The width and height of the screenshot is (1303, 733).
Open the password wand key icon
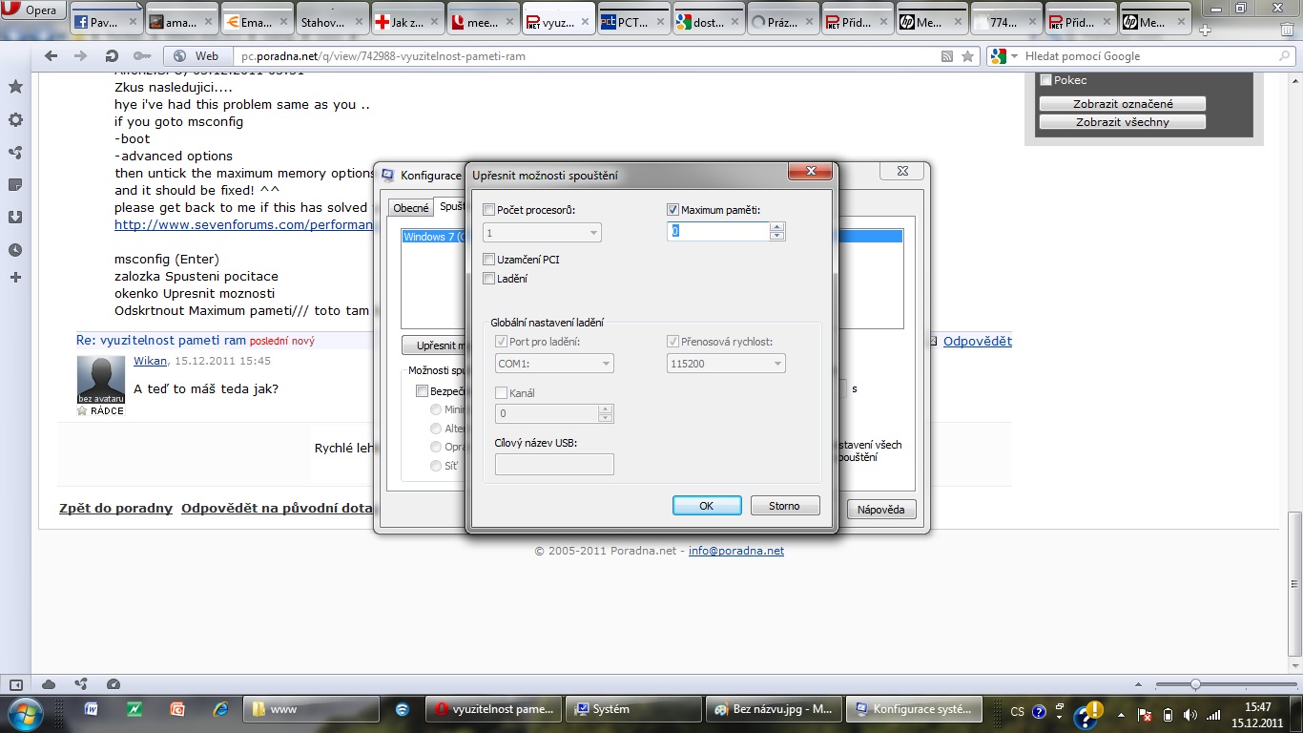(x=141, y=56)
